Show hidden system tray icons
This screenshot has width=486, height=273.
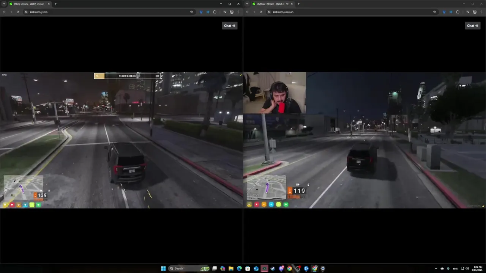click(x=436, y=268)
